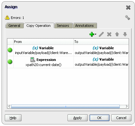Confirm with the OK button
This screenshot has height=126, width=135.
coord(100,118)
